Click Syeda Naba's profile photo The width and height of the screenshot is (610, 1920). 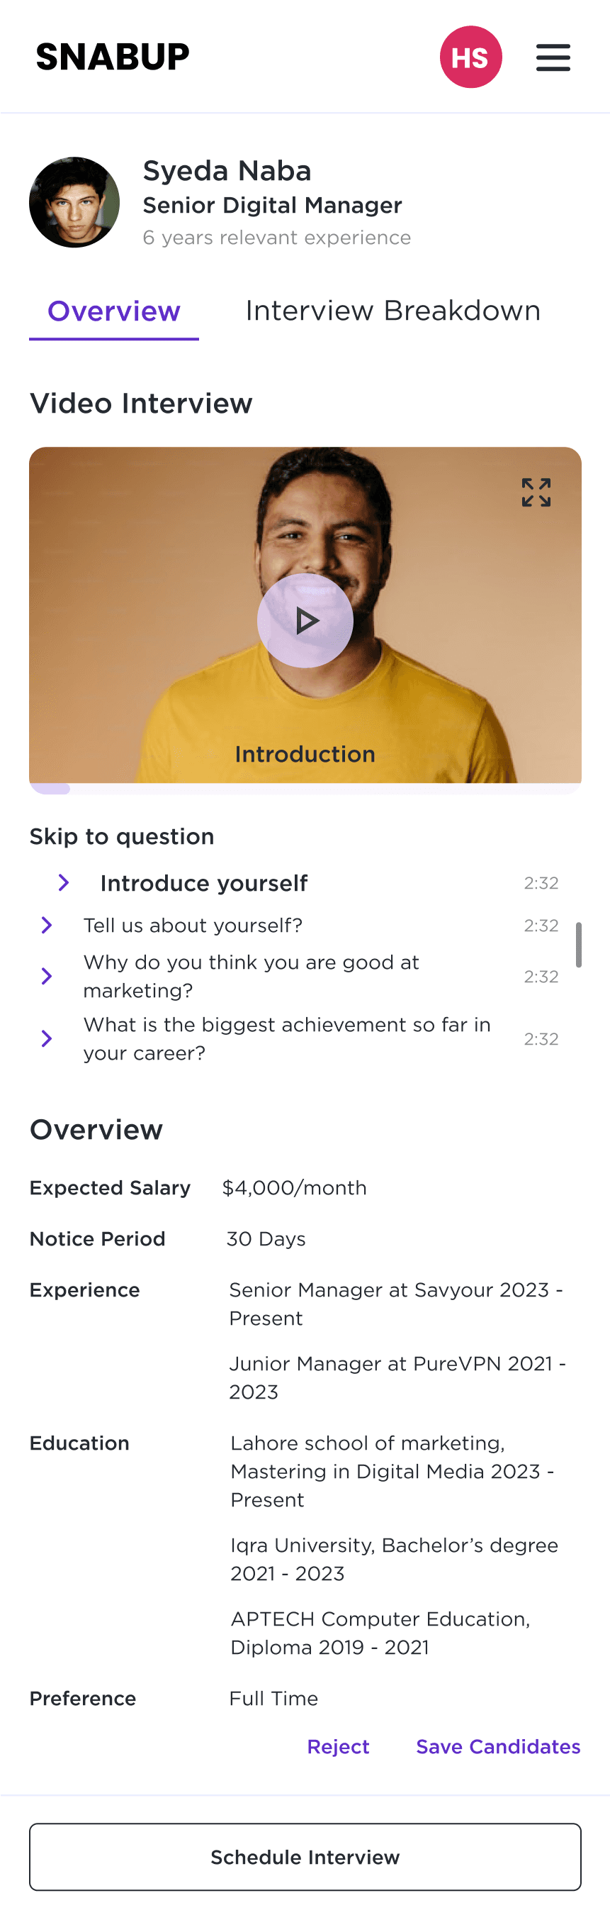74,202
